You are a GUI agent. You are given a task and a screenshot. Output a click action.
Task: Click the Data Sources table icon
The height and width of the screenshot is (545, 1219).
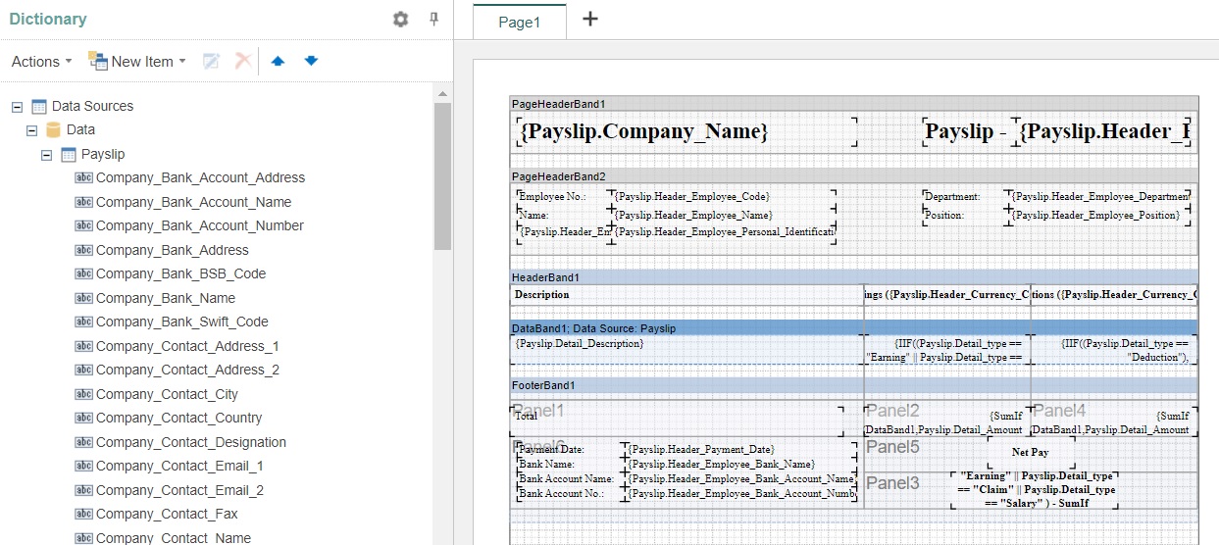pos(39,106)
